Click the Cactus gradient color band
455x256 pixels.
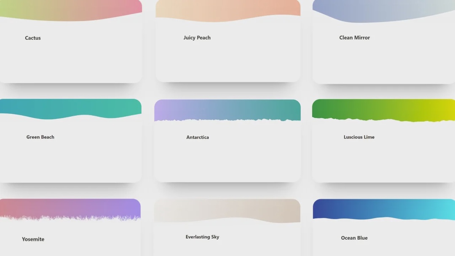coord(71,6)
